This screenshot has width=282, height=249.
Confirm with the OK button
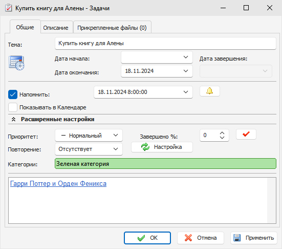click(x=147, y=238)
